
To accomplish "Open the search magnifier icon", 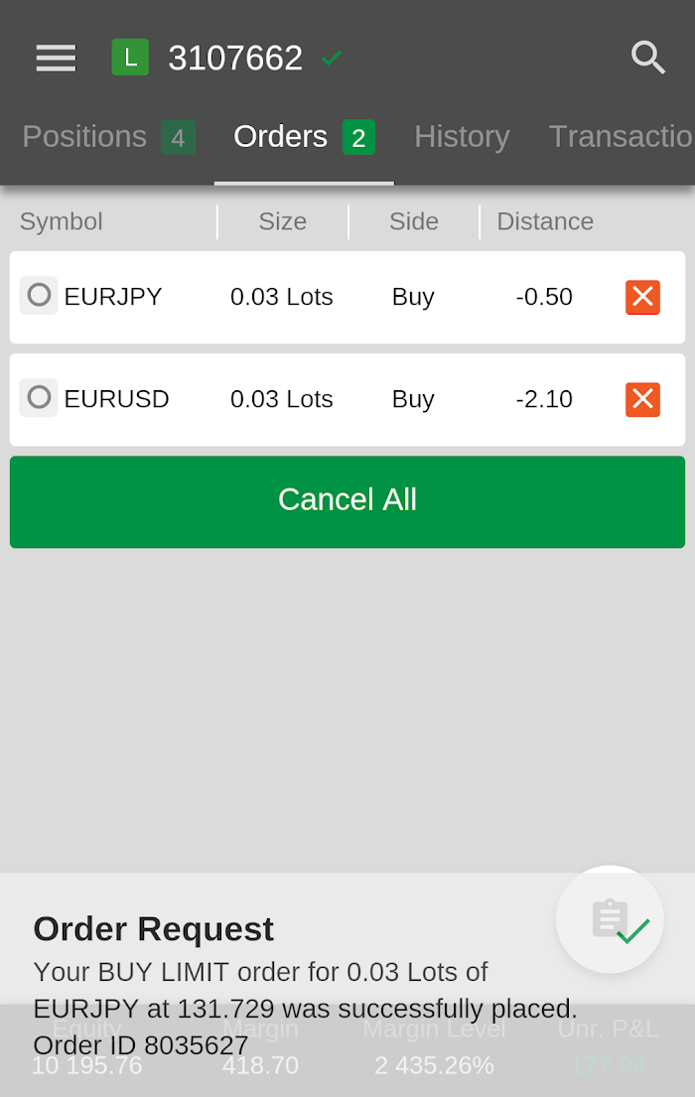I will pos(648,58).
